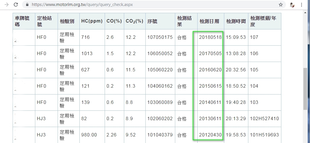
Task: Click CO2 value 11.5
Action: click(130, 70)
